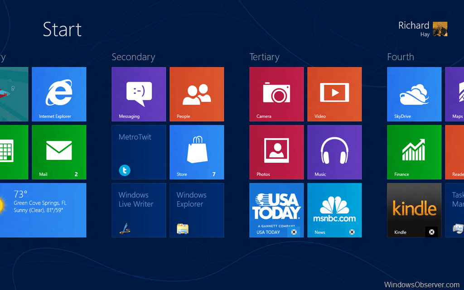
Task: Open the Store tile
Action: (197, 152)
